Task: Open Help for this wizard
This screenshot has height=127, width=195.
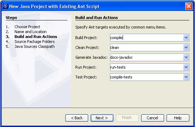Action: tap(178, 118)
